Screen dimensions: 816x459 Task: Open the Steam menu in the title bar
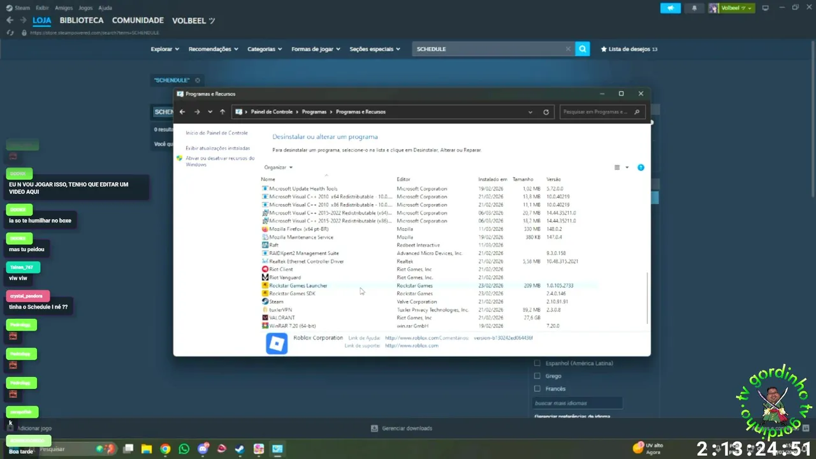(x=18, y=8)
